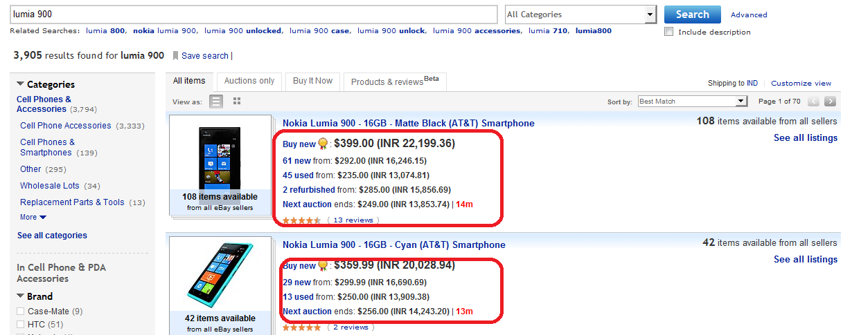Click related search lumia800
Image resolution: width=861 pixels, height=335 pixels.
[x=593, y=31]
